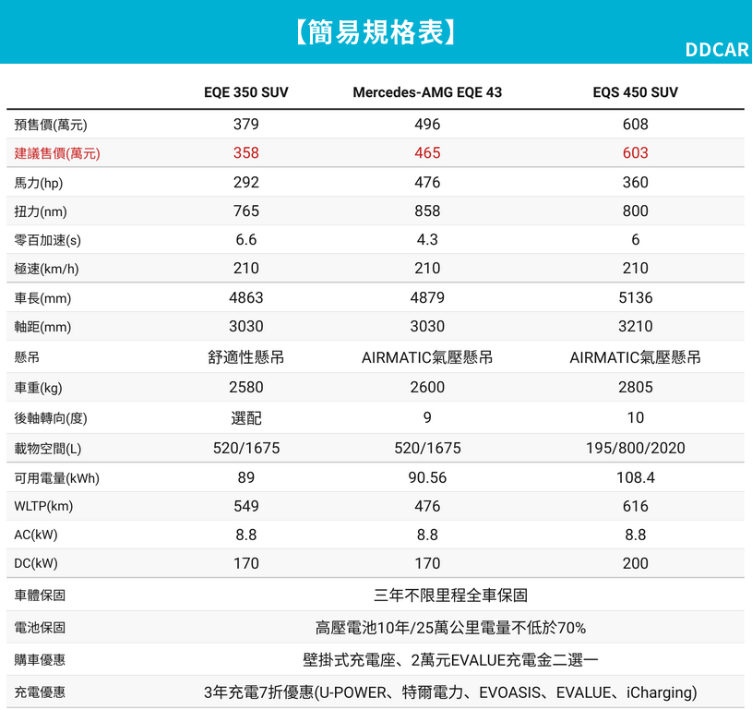This screenshot has width=752, height=710.
Task: Click the 108.4 usable battery capacity value
Action: tap(635, 478)
